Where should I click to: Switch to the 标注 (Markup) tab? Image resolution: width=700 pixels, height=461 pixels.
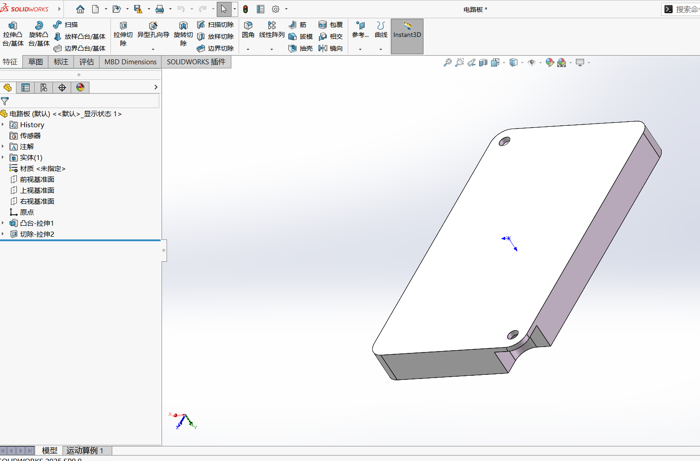(x=61, y=62)
